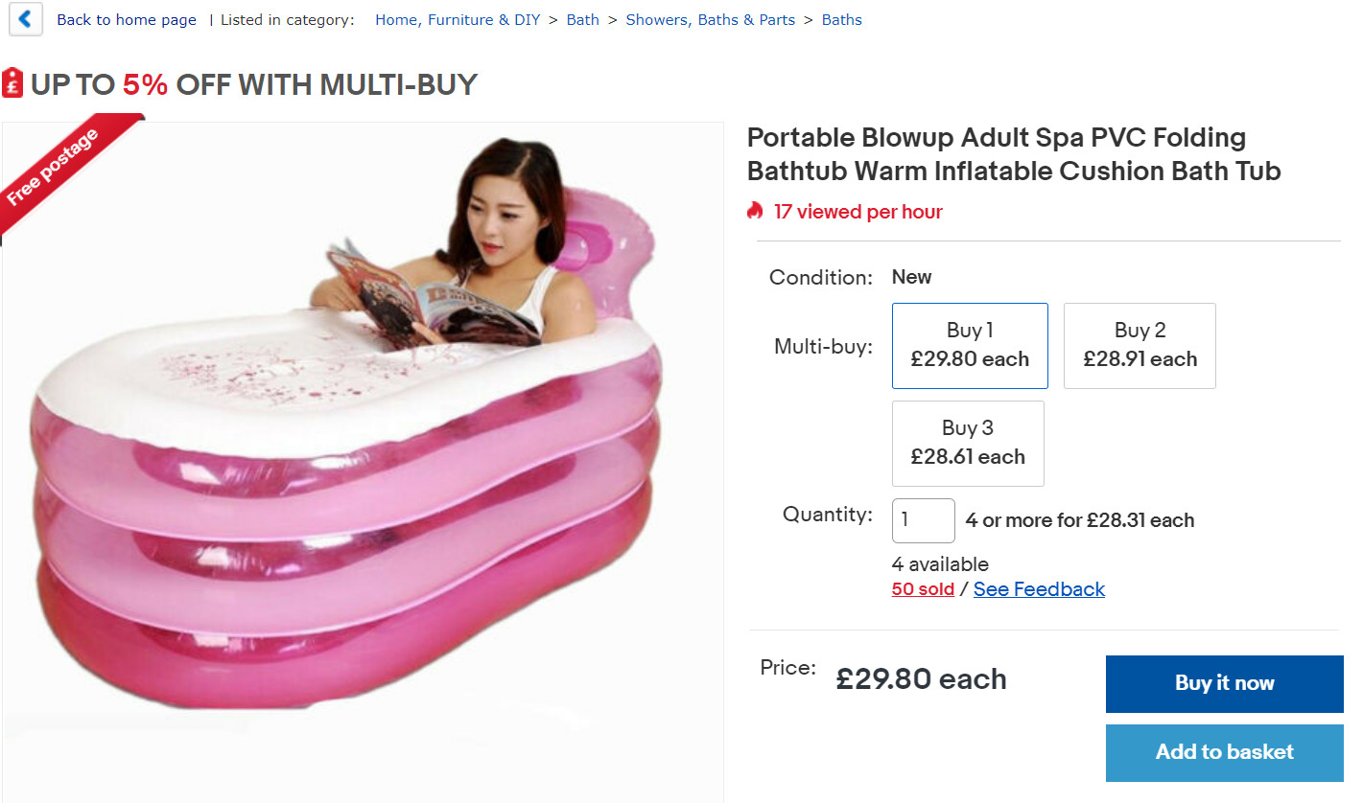Click the flame icon beside viewed per hour
The height and width of the screenshot is (803, 1363).
pyautogui.click(x=755, y=212)
